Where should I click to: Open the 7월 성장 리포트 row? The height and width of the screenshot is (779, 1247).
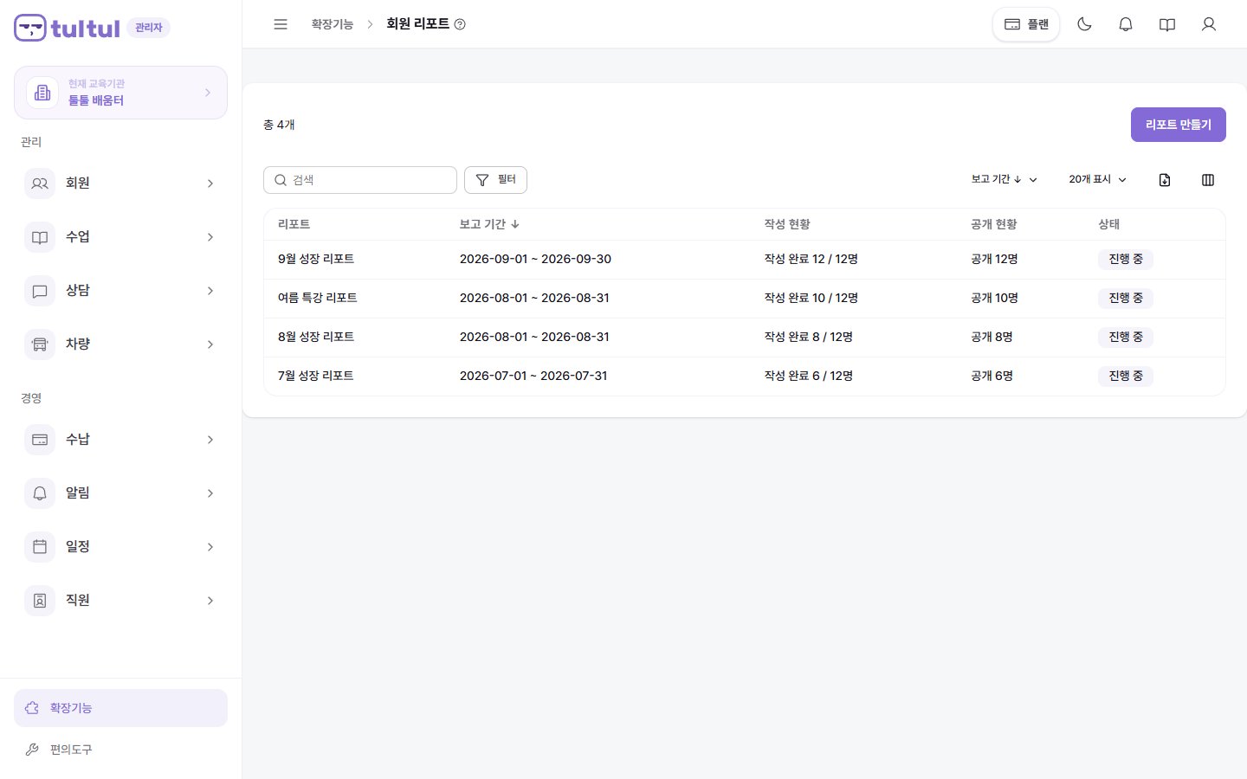click(x=745, y=377)
